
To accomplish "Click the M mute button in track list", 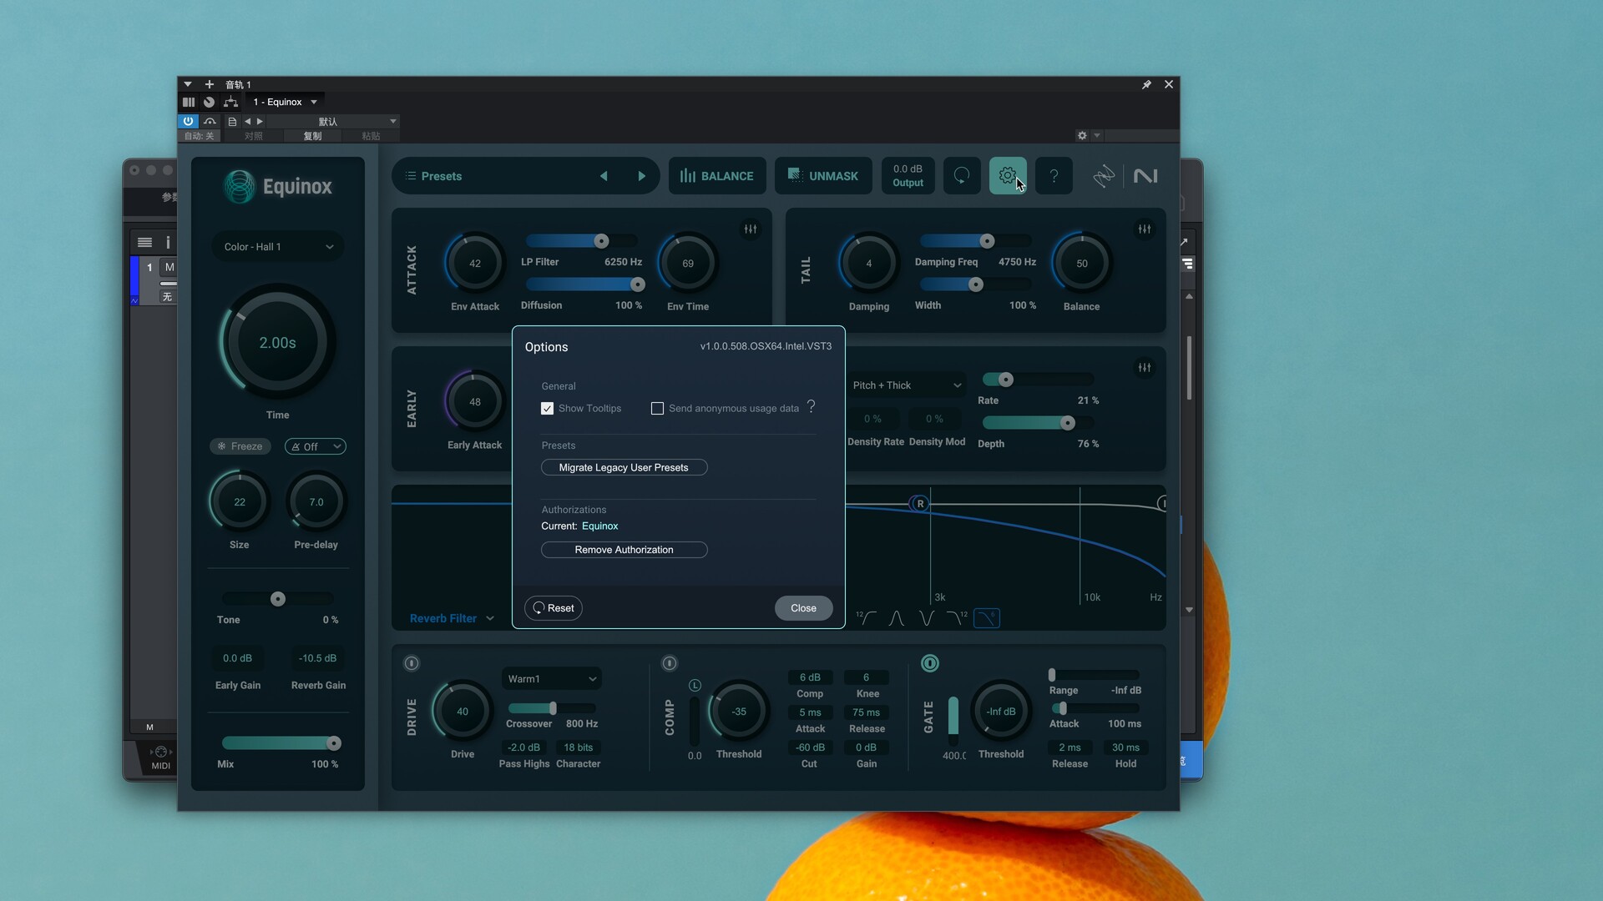I will tap(169, 267).
